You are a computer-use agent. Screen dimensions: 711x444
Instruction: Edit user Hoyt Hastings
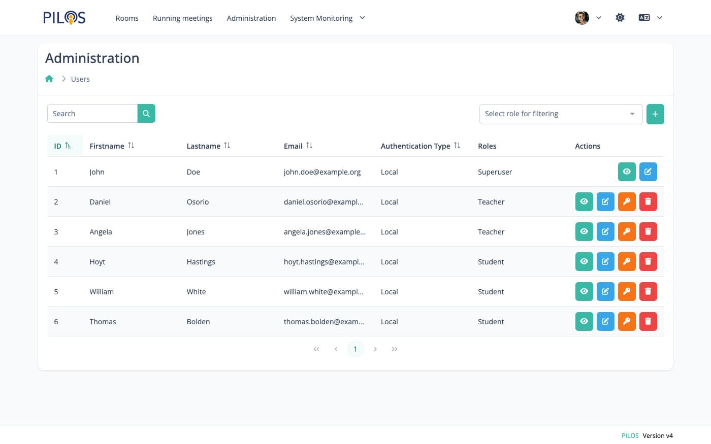(x=605, y=262)
